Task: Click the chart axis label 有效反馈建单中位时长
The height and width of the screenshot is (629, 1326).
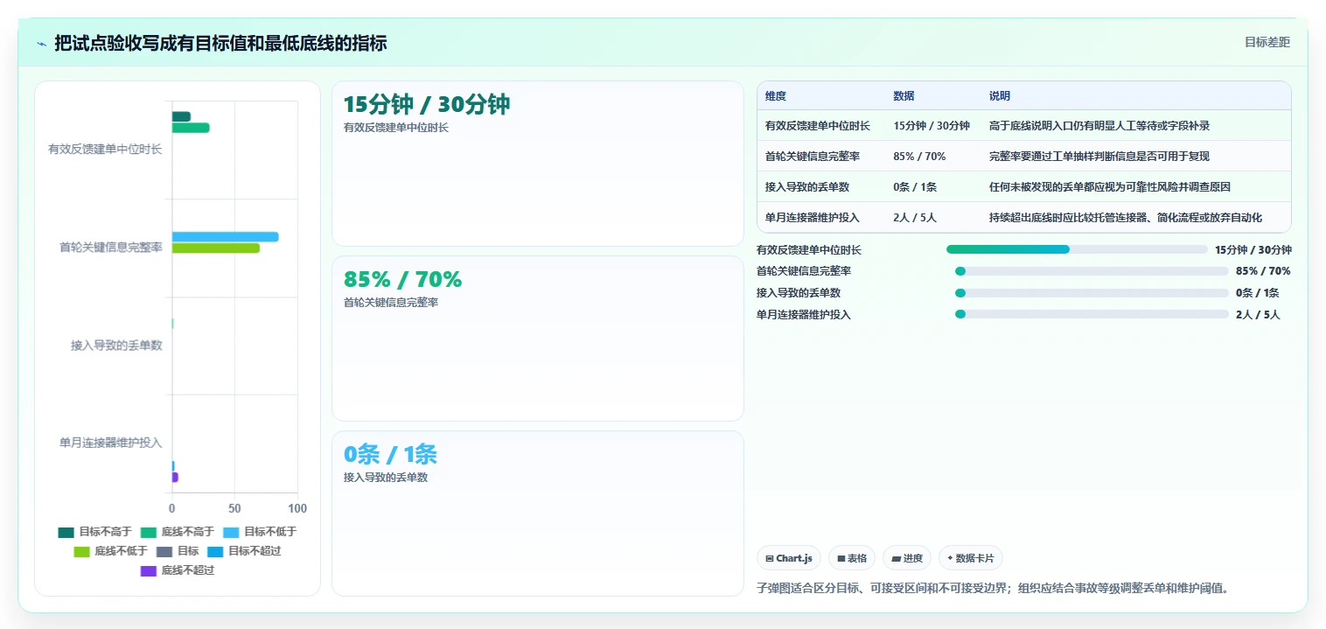Action: click(105, 150)
